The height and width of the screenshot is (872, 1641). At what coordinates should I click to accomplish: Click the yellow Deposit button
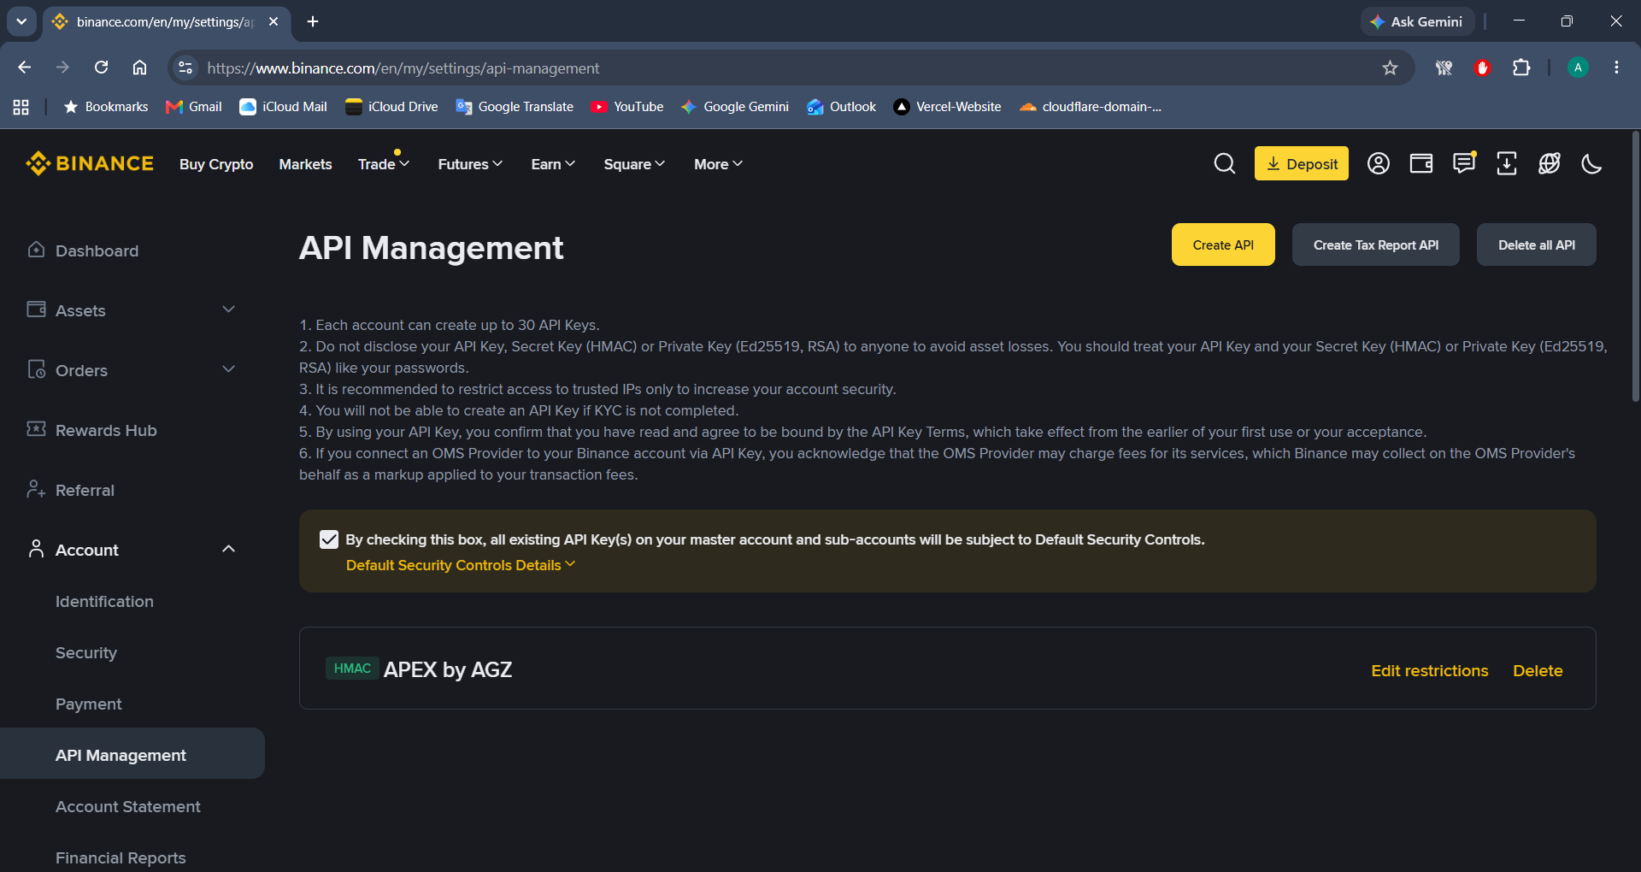[1302, 163]
